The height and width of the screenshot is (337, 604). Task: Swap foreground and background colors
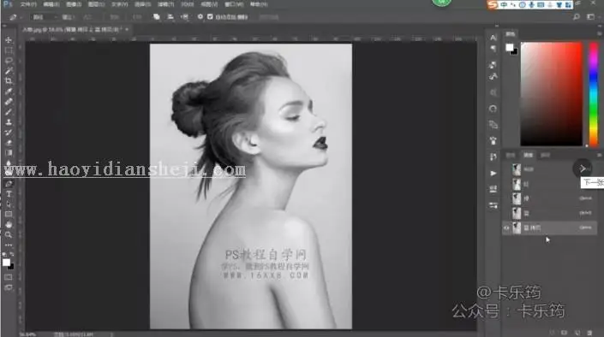(12, 255)
